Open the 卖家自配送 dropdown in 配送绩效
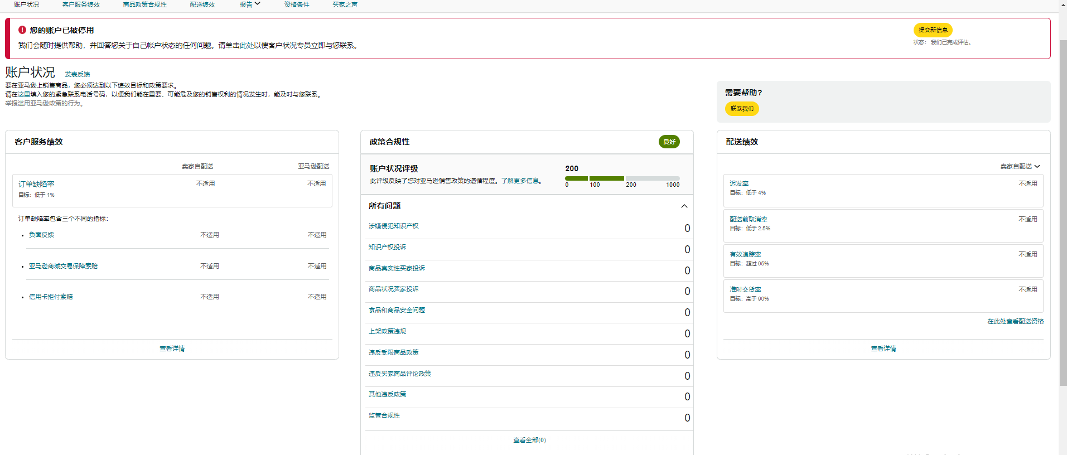The height and width of the screenshot is (455, 1067). [1020, 166]
